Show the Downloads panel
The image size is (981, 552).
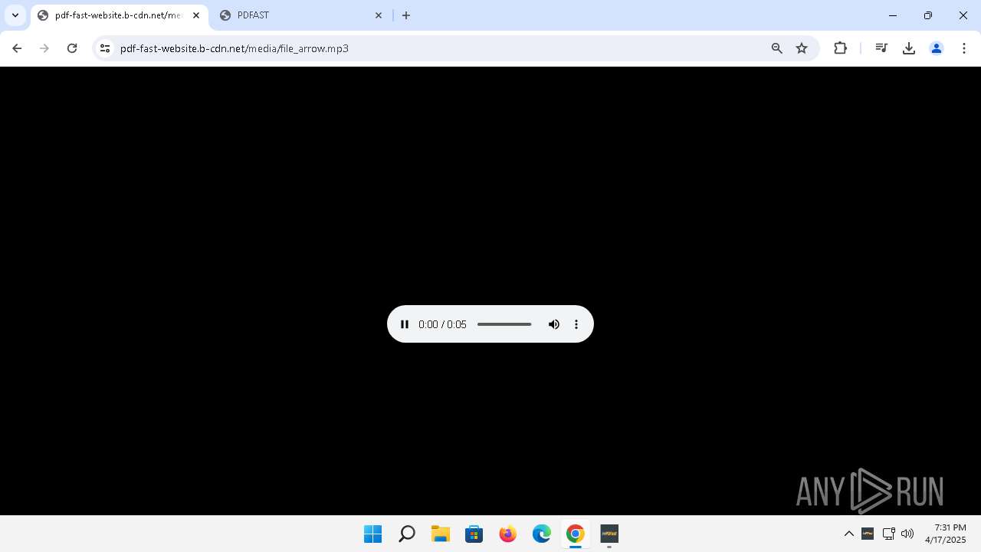pyautogui.click(x=909, y=48)
